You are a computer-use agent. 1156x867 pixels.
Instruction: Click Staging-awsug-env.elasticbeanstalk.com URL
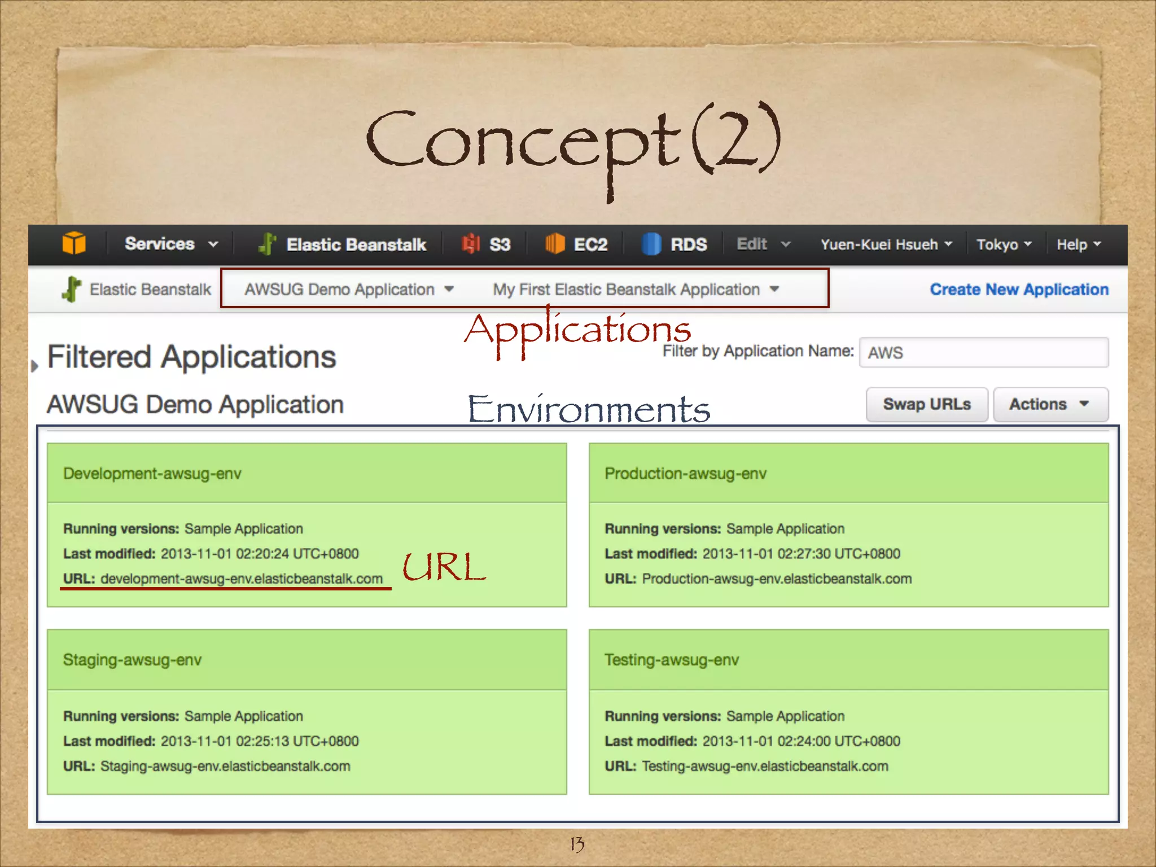click(225, 766)
